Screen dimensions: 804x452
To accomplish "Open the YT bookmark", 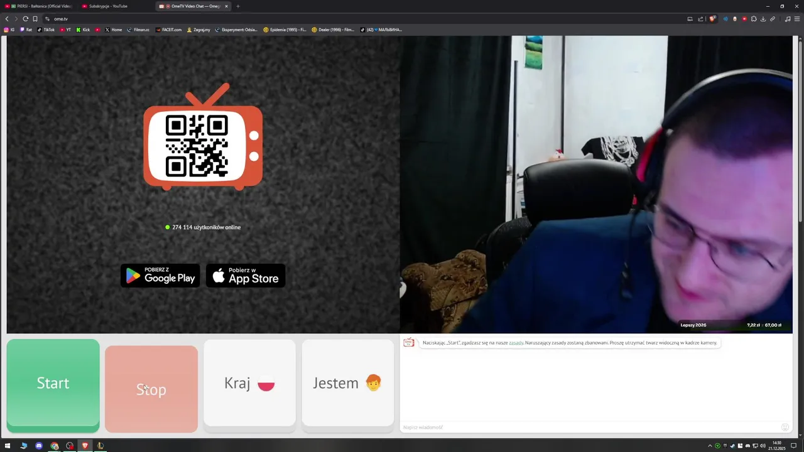I will (x=65, y=30).
